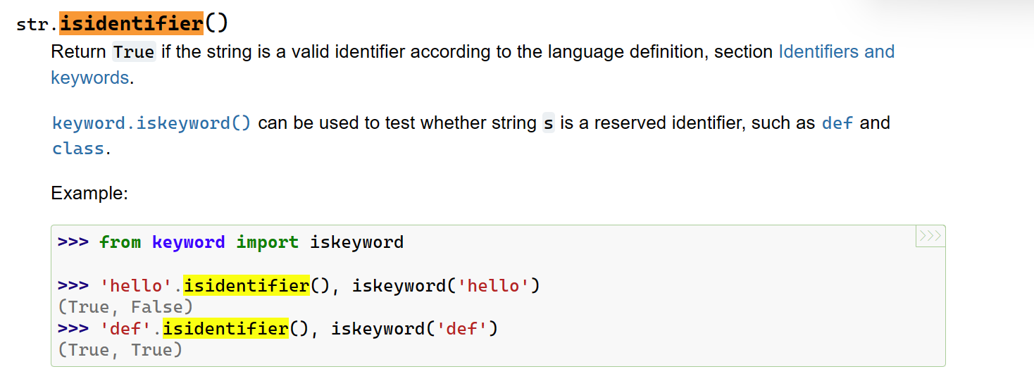Screen dimensions: 1034x381
Task: Click the iskeyword('def') call in the code
Action: point(414,328)
